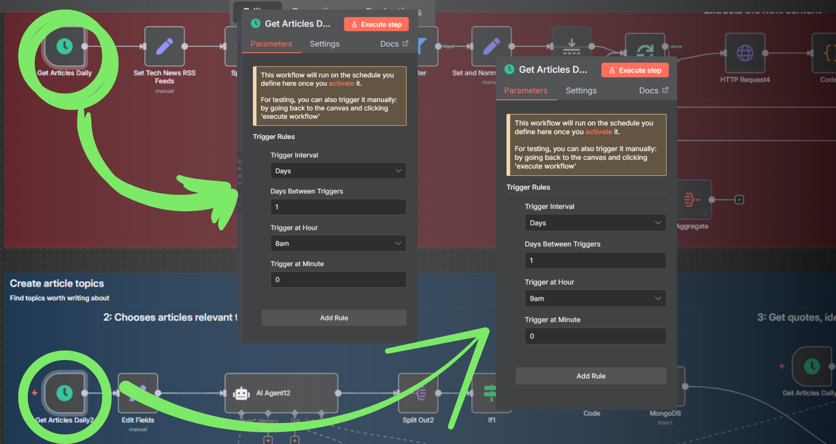836x444 pixels.
Task: Select the Split Out2 node
Action: pyautogui.click(x=418, y=393)
